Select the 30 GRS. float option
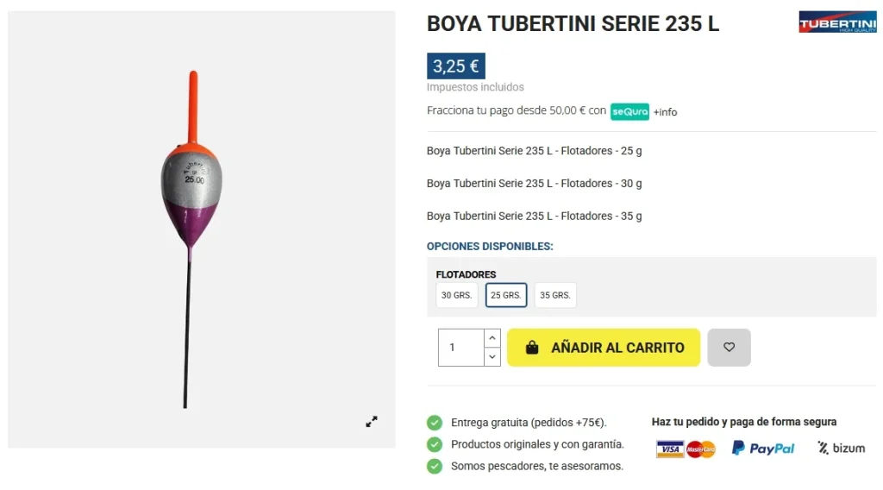This screenshot has height=490, width=883. pos(456,295)
